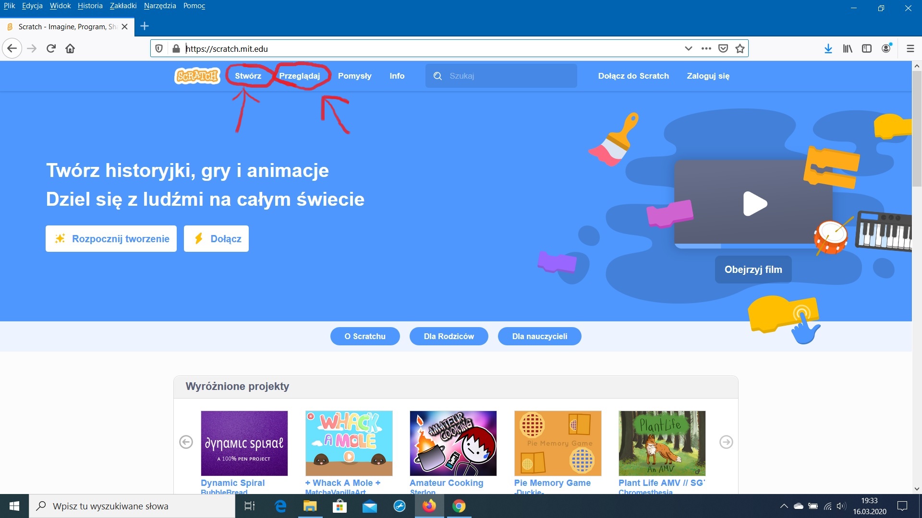Open the Firefox downloads arrow icon
This screenshot has width=922, height=518.
coord(828,48)
